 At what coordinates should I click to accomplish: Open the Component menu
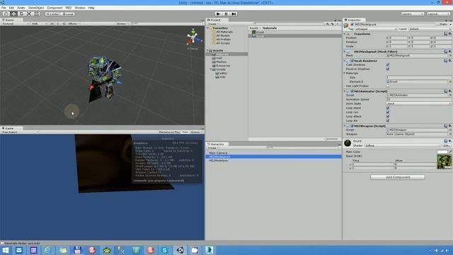(x=55, y=8)
